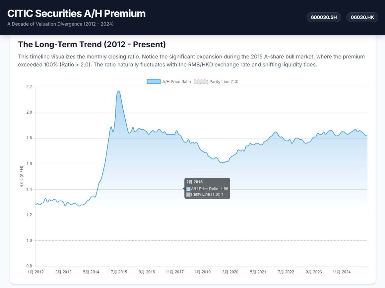The width and height of the screenshot is (385, 288).
Task: Hide the Parity Line (1.0) series via its legend text
Action: click(x=224, y=82)
